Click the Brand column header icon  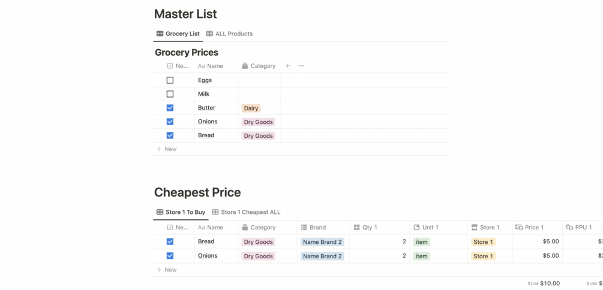(x=304, y=228)
